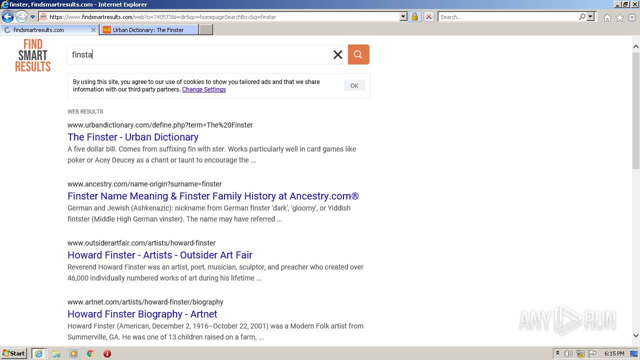Click the page scrollbar up arrow

[x=636, y=47]
